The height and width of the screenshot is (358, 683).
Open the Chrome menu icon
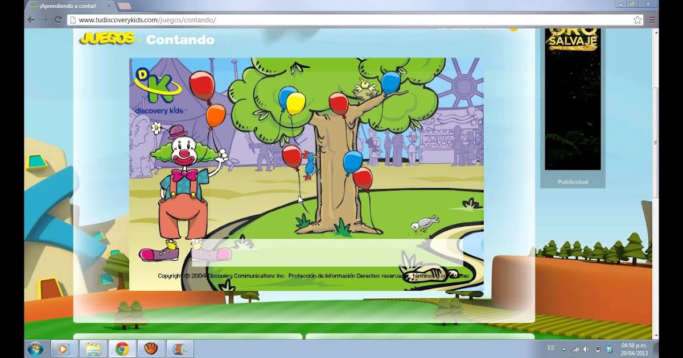tap(652, 20)
